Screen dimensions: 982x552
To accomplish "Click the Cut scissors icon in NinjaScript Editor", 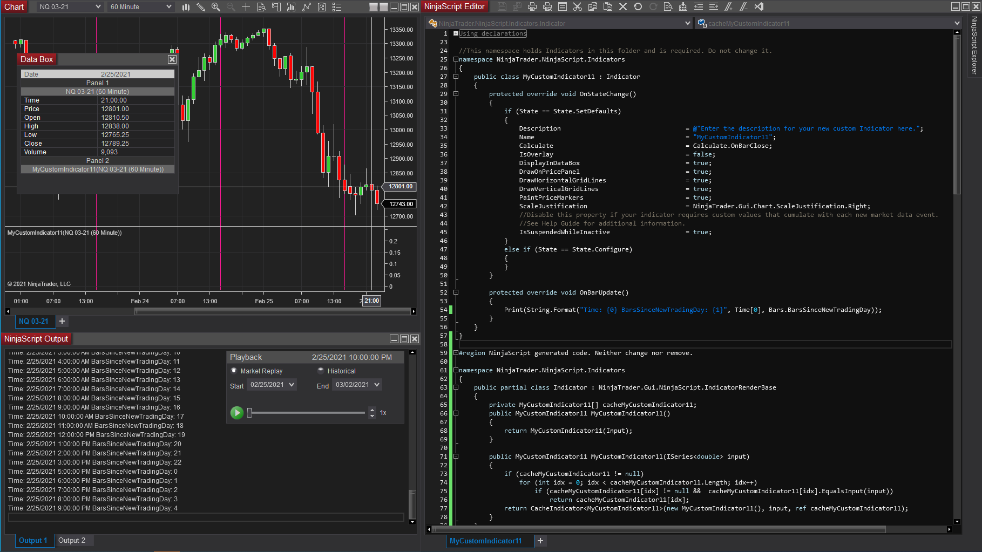I will pos(577,7).
